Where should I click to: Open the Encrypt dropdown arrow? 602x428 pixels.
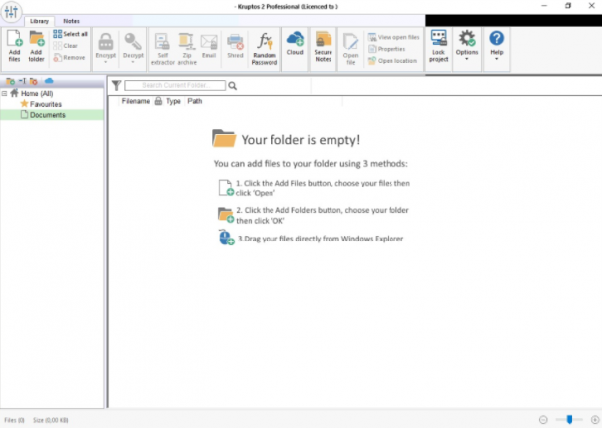coord(106,62)
